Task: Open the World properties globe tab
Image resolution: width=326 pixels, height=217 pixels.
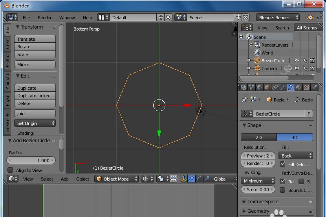Action: pos(259,87)
